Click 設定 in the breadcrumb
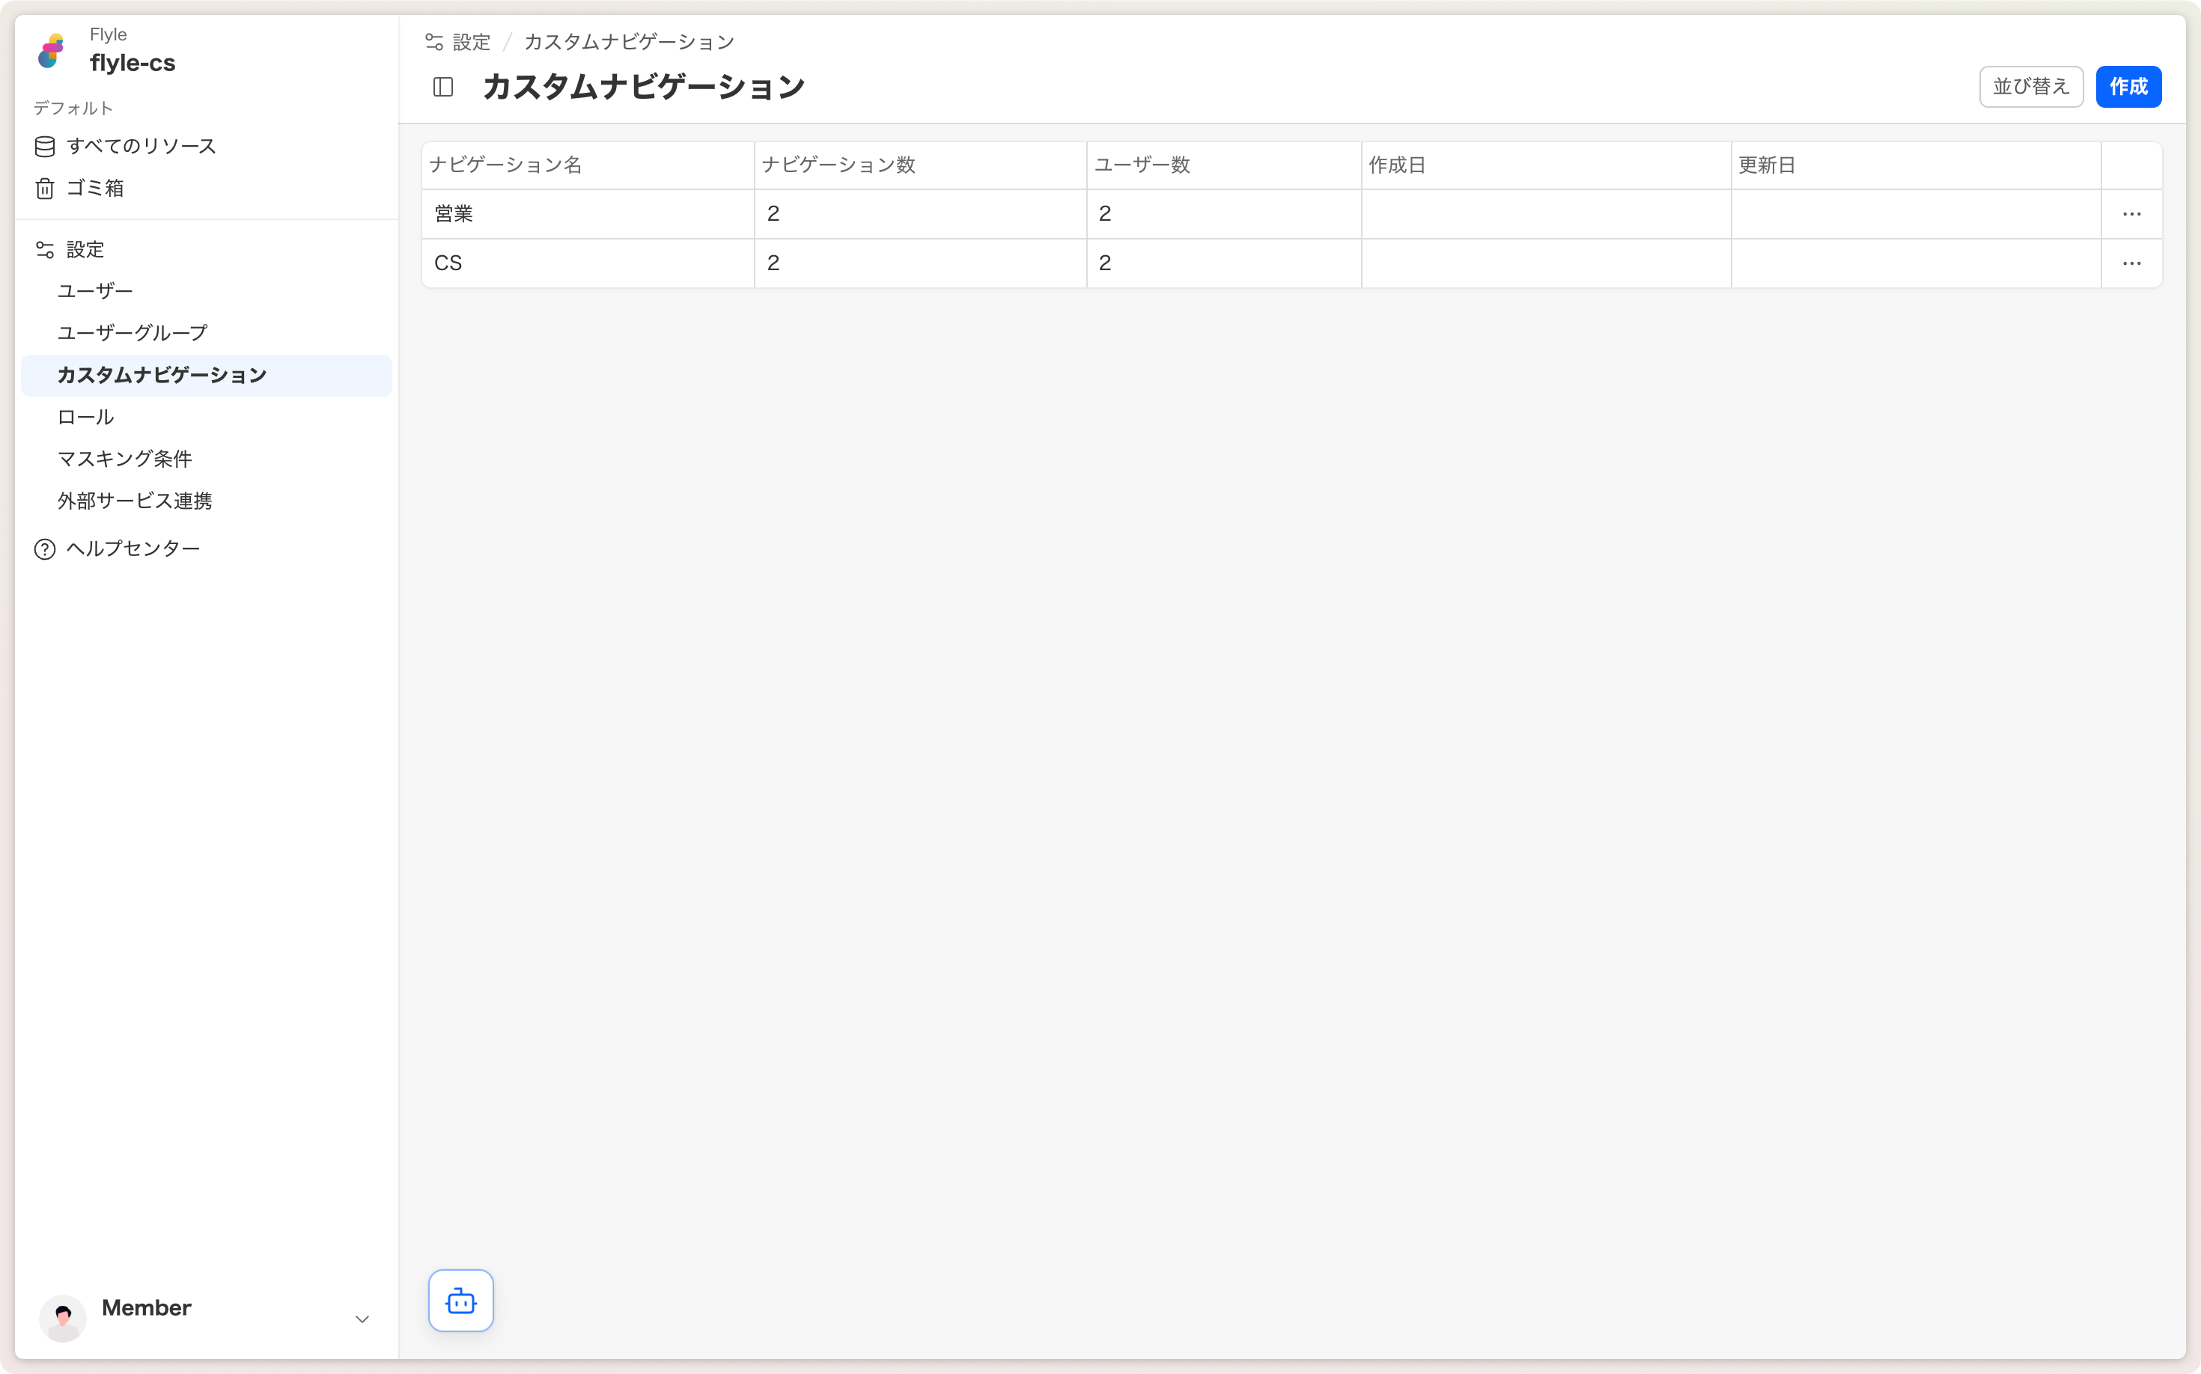 [471, 42]
